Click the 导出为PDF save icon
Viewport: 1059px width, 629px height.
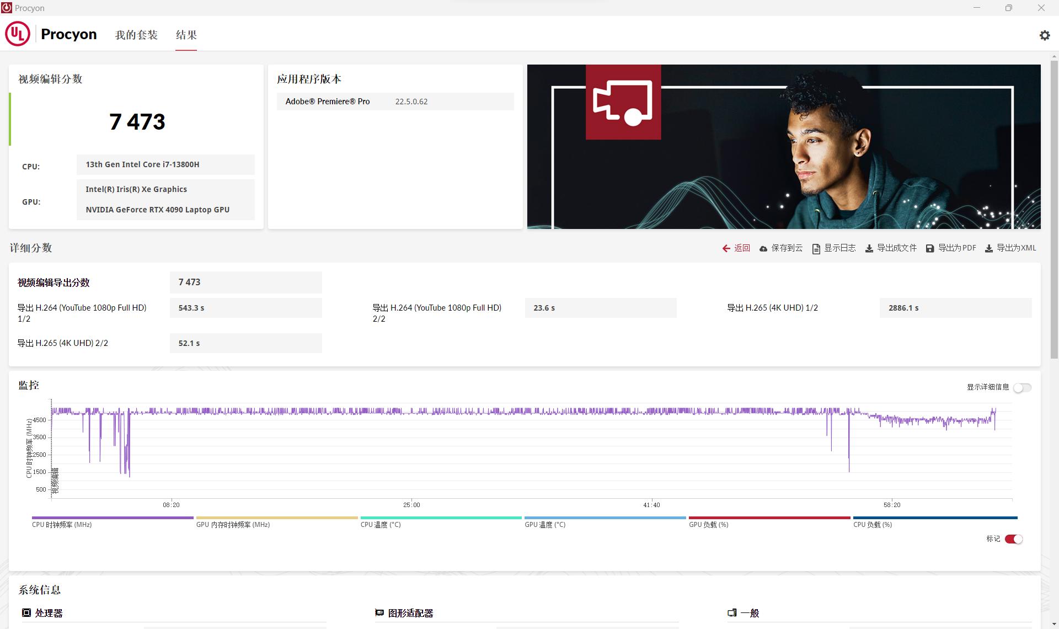click(x=930, y=249)
